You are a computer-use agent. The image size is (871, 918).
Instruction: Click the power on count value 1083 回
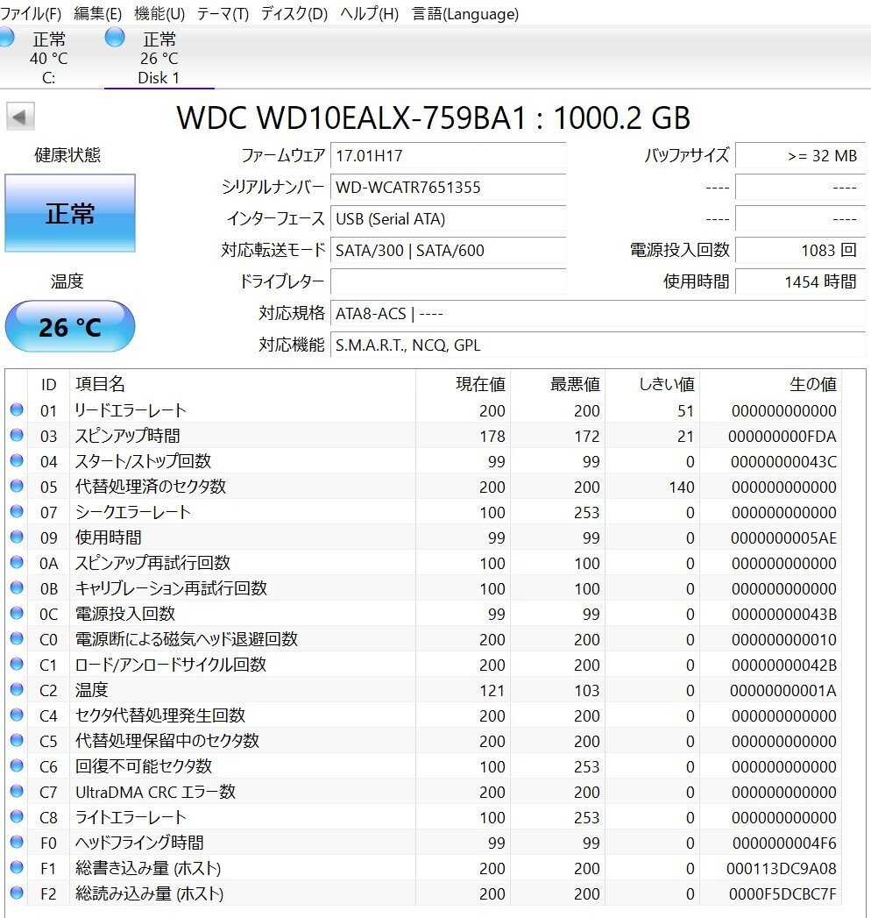(800, 251)
